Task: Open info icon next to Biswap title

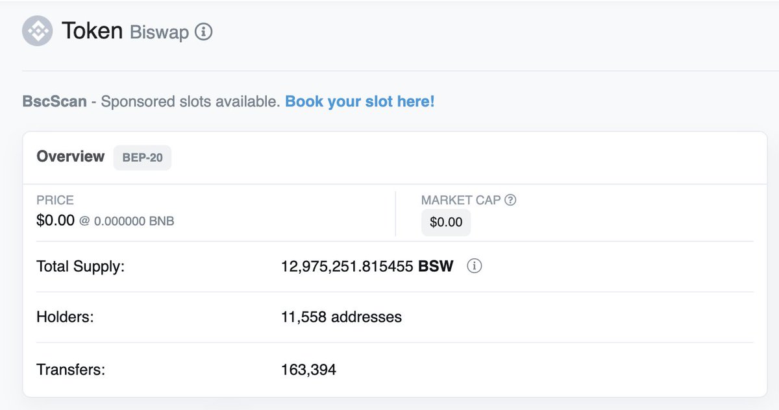Action: [204, 31]
